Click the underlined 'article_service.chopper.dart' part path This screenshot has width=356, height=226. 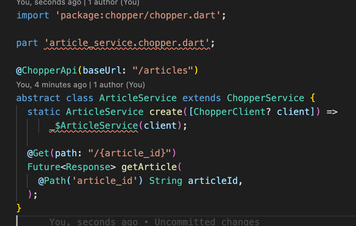click(127, 43)
